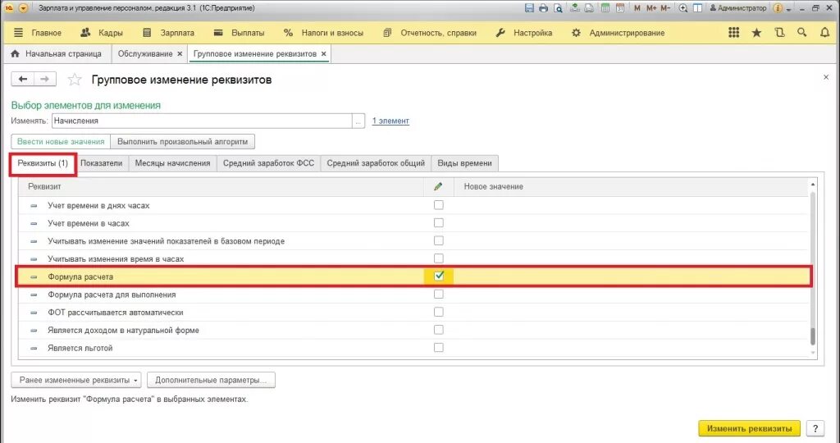
Task: Select Ввести новые значения mode
Action: click(61, 142)
